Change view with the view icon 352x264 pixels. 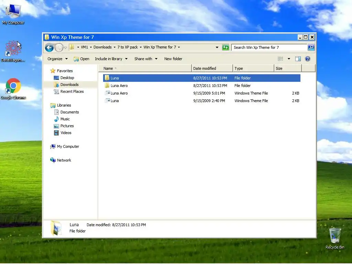tap(280, 59)
